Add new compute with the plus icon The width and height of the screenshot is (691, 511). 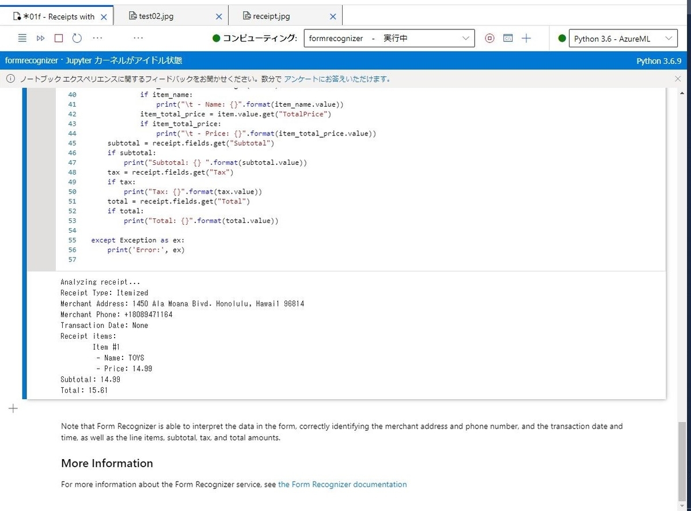[x=526, y=39]
